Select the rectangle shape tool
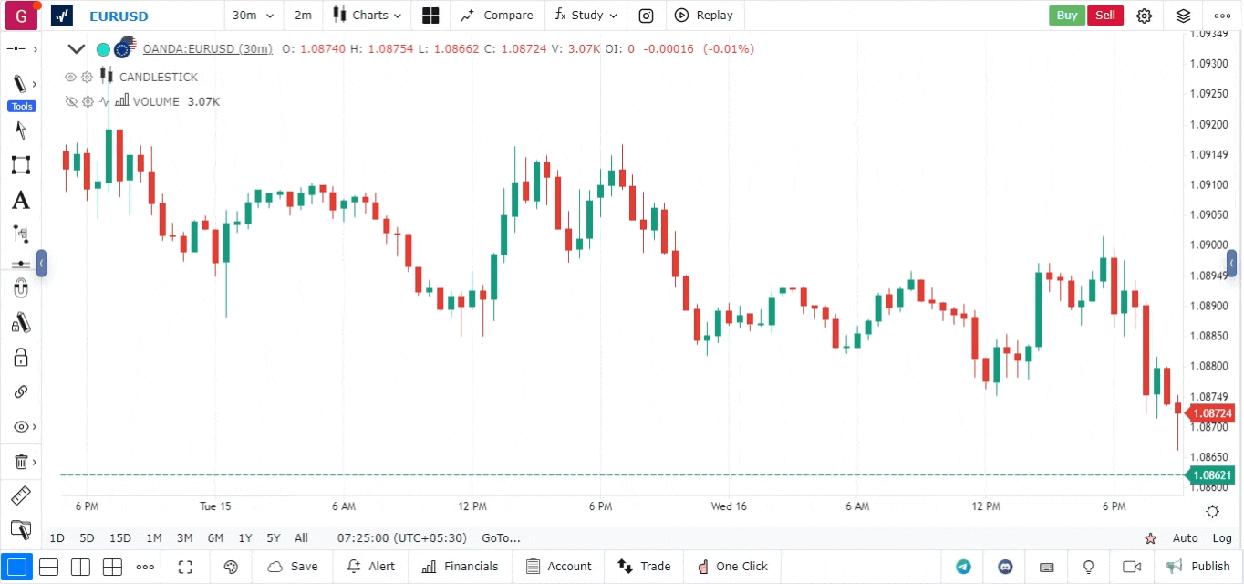The width and height of the screenshot is (1244, 584). click(20, 165)
